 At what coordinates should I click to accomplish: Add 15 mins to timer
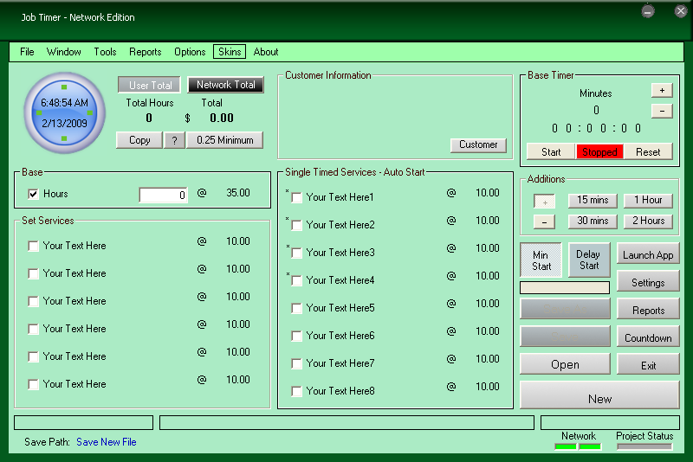coord(593,201)
